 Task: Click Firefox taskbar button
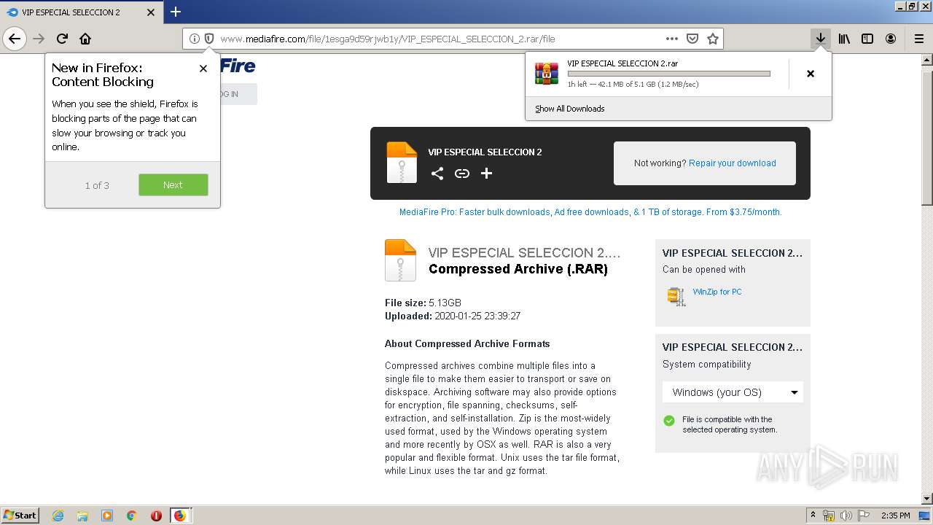click(180, 516)
